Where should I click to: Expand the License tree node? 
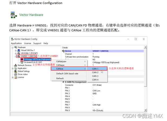[x=13, y=78]
